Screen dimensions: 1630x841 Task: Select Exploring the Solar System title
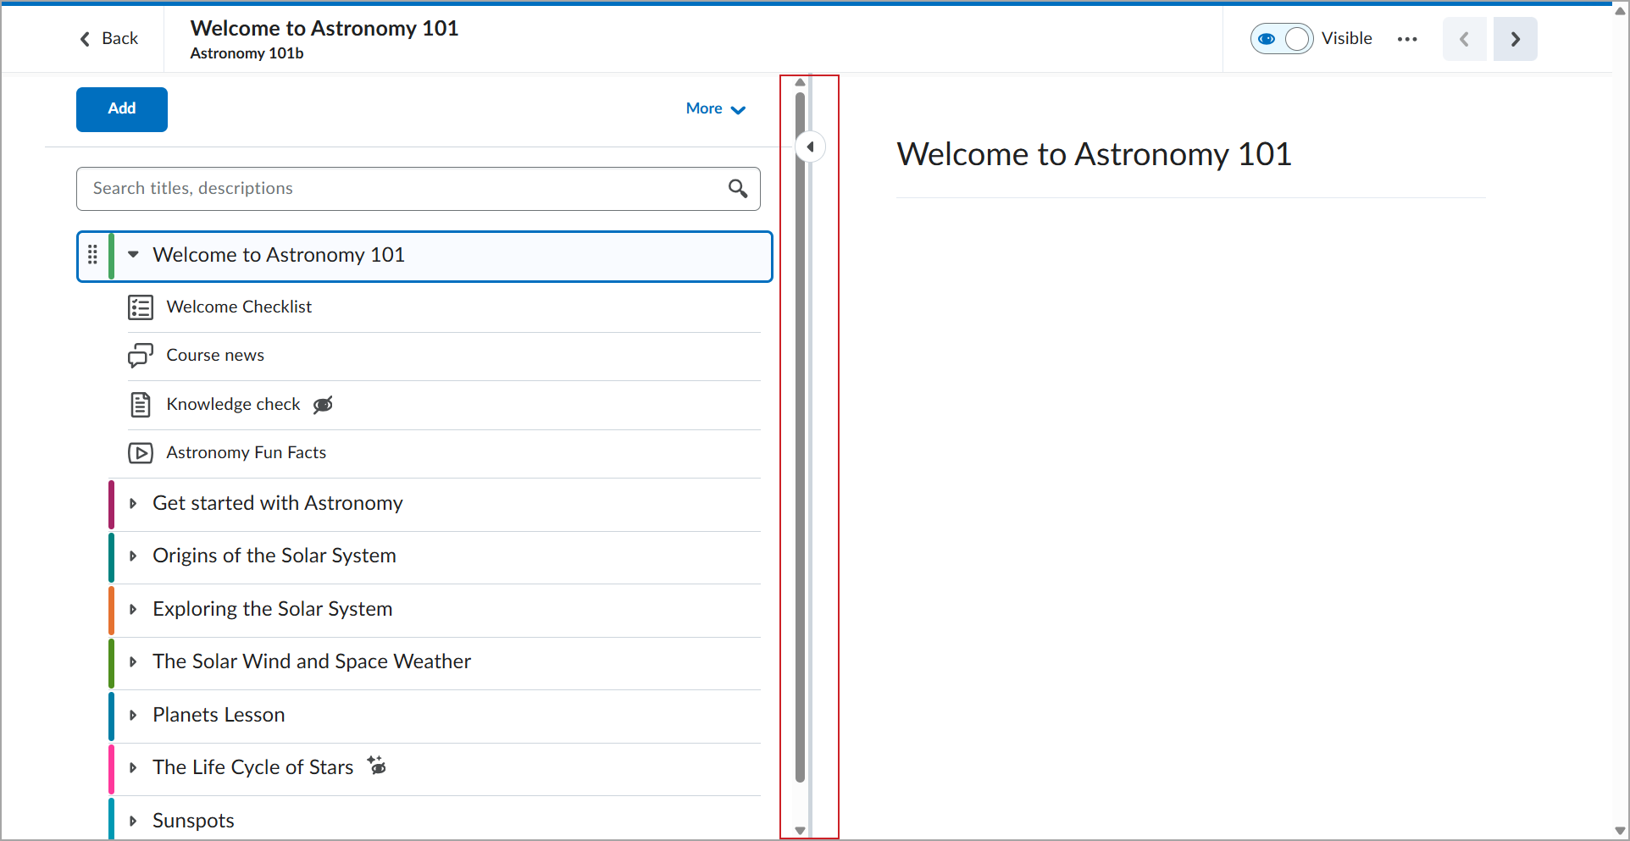coord(273,610)
